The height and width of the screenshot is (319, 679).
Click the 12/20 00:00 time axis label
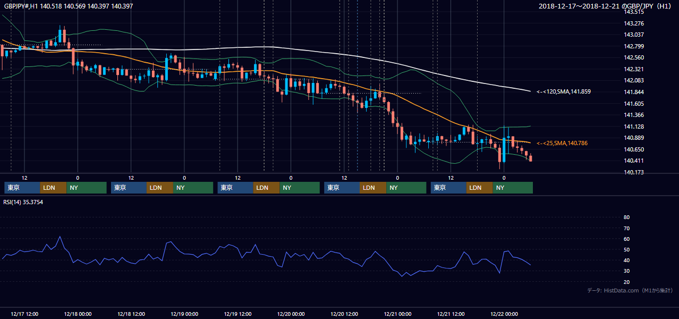tap(291, 314)
